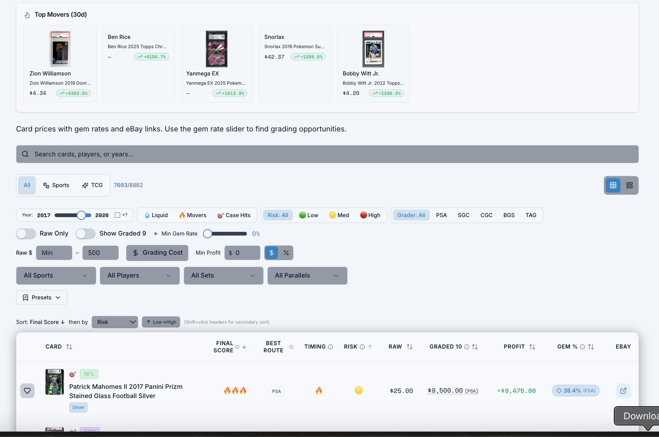
Task: Filter by PSA grader
Action: 441,215
